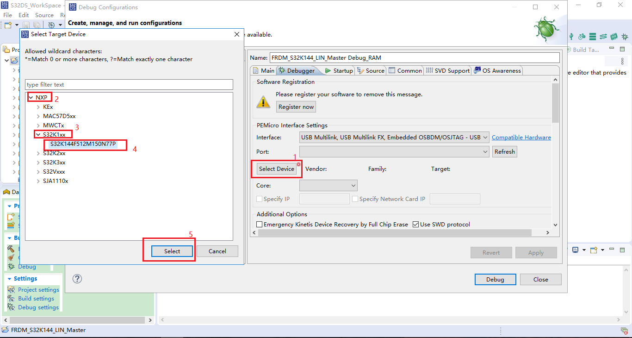Expand the S32K3xx device family
Viewport: 632px width, 338px height.
pos(39,162)
